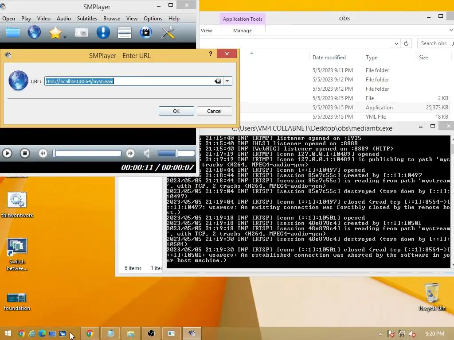Click the rewind button in SMPlayer
This screenshot has height=340, width=454.
(43, 153)
